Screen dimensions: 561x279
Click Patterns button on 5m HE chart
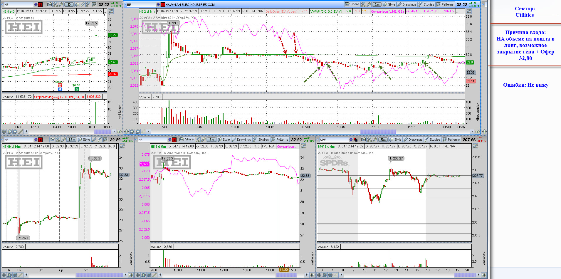(280, 139)
